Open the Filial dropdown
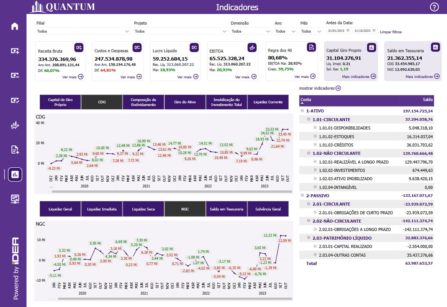Image resolution: width=447 pixels, height=307 pixels. (x=83, y=31)
